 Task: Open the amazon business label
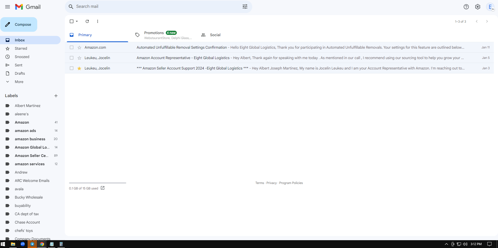30,139
